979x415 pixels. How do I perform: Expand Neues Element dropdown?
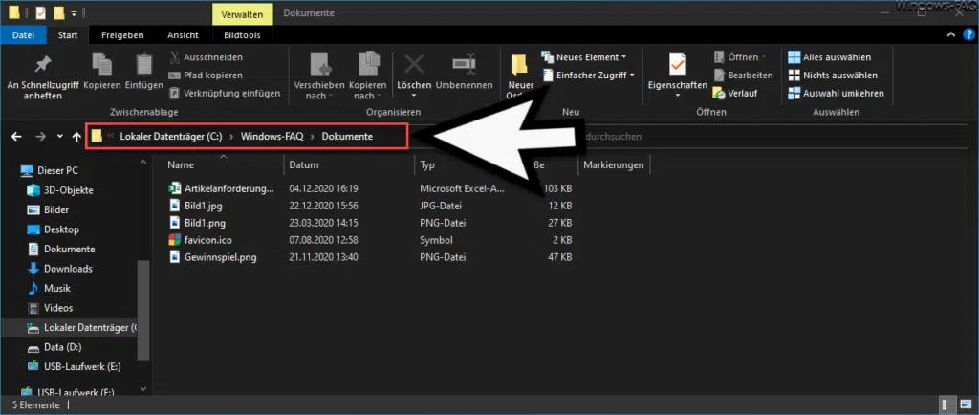(x=584, y=57)
